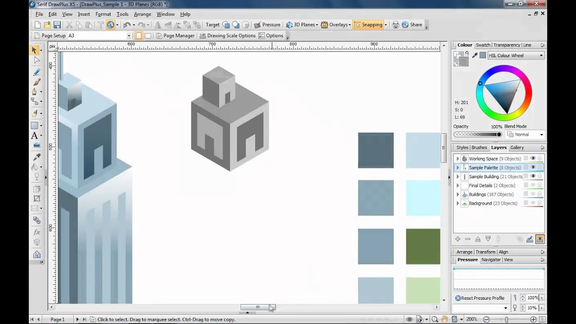576x324 pixels.
Task: Click the Save icon
Action: pos(57,25)
